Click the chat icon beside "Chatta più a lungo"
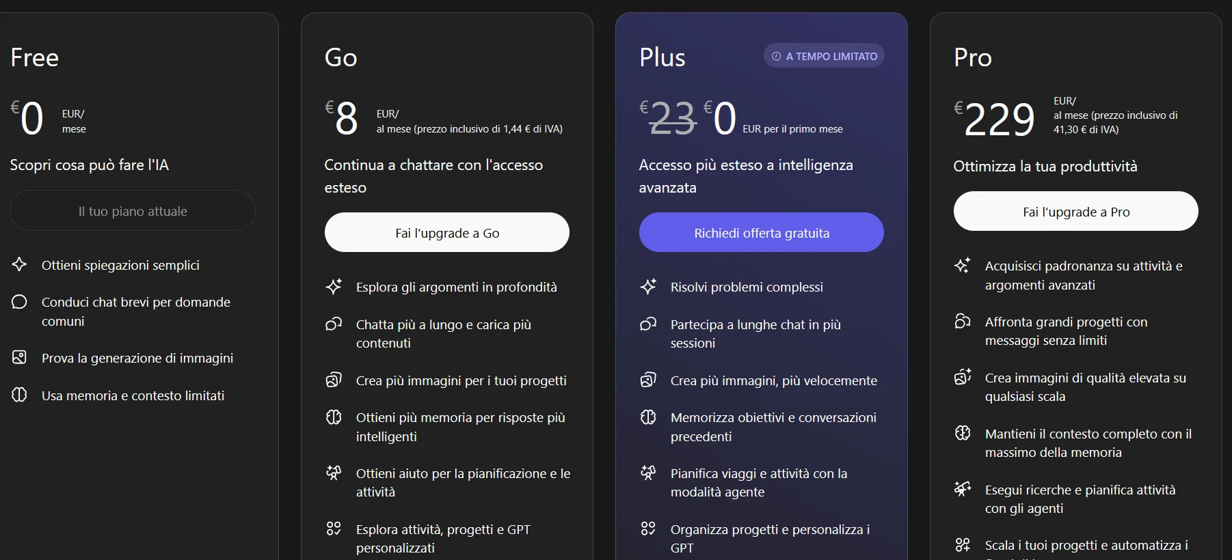Screen dimensions: 1232x560 pos(334,324)
